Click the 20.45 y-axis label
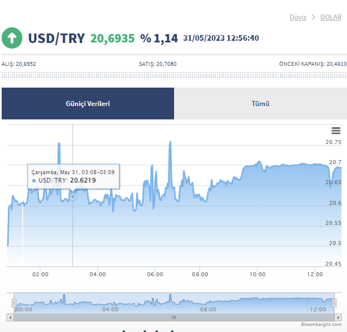347x332 pixels. pos(333,264)
